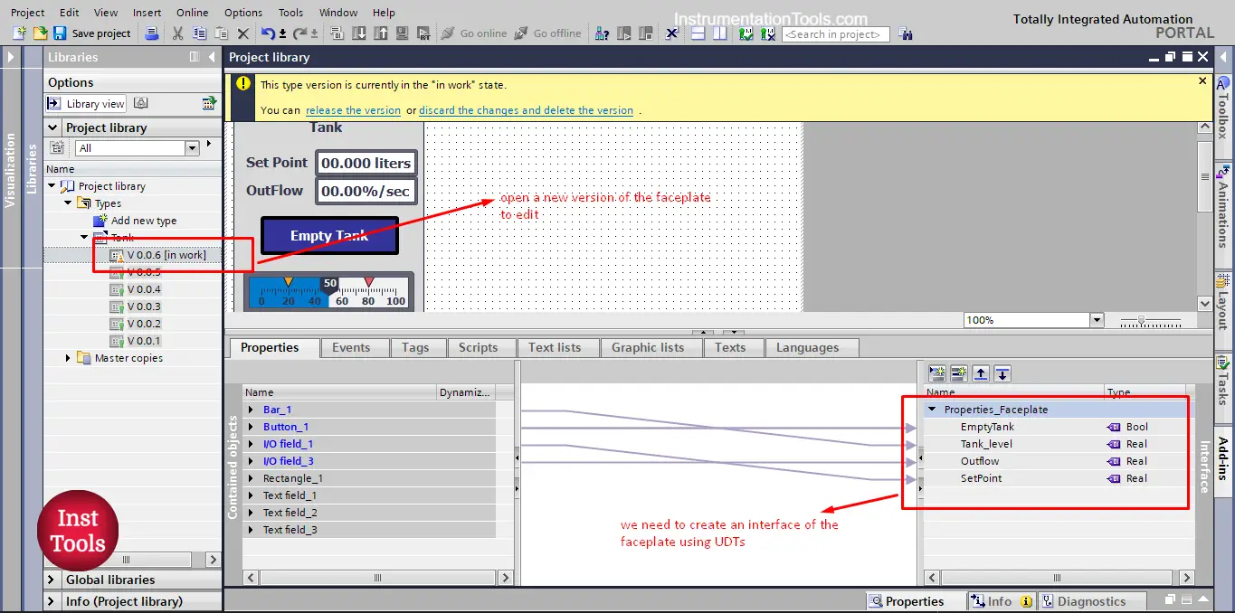
Task: Expand the Global libraries pane
Action: tap(53, 580)
